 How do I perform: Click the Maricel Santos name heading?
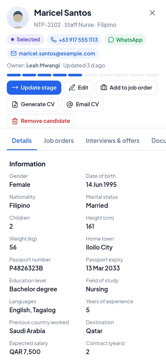pos(63,13)
